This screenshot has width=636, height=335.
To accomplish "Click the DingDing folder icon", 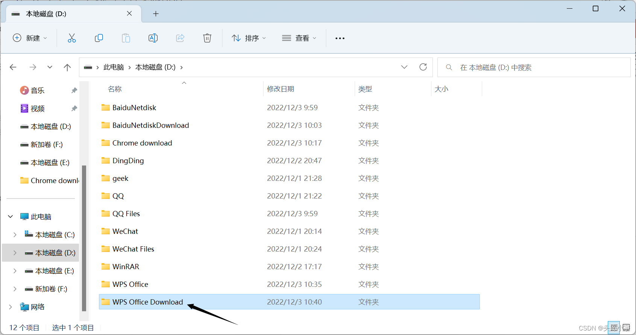I will 106,161.
